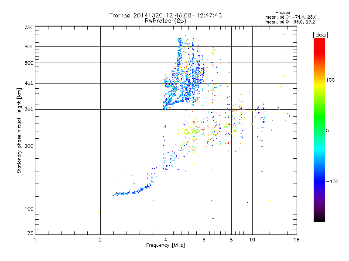
Task: Click the "0" colorbar tick label
Action: (327, 130)
